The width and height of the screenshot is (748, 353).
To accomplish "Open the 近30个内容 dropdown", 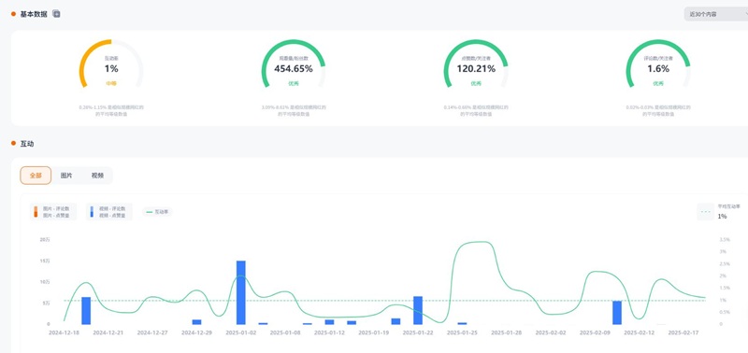I will [x=716, y=14].
